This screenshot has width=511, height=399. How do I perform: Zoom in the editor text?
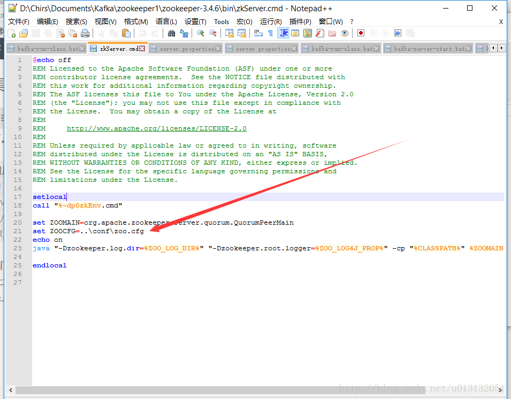coord(201,33)
